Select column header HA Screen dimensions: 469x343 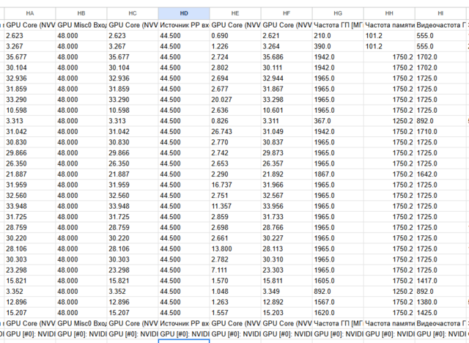click(29, 13)
